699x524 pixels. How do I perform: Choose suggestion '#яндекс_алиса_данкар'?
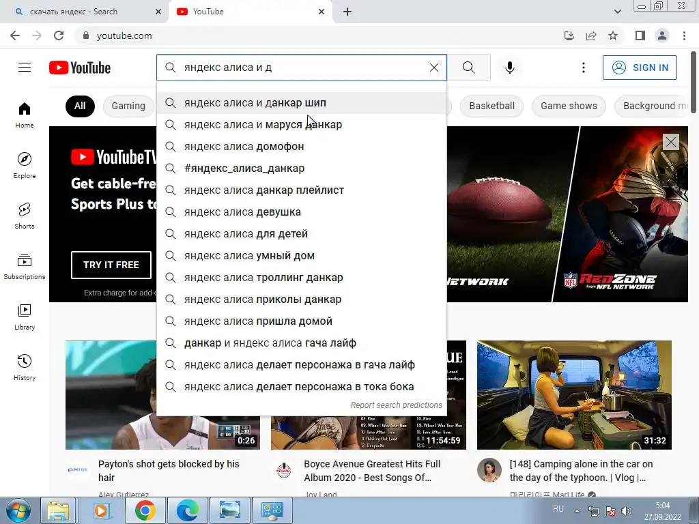pyautogui.click(x=302, y=169)
